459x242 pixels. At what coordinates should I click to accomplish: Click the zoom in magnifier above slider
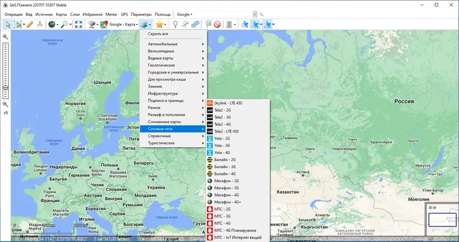(x=5, y=37)
